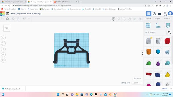173x97 pixels.
Task: Click the Group shapes icon
Action: pyautogui.click(x=124, y=19)
